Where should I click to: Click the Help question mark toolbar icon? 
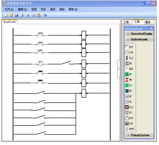pyautogui.click(x=45, y=15)
